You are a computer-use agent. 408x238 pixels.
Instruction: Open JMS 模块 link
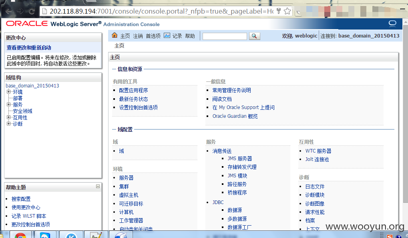(x=237, y=176)
